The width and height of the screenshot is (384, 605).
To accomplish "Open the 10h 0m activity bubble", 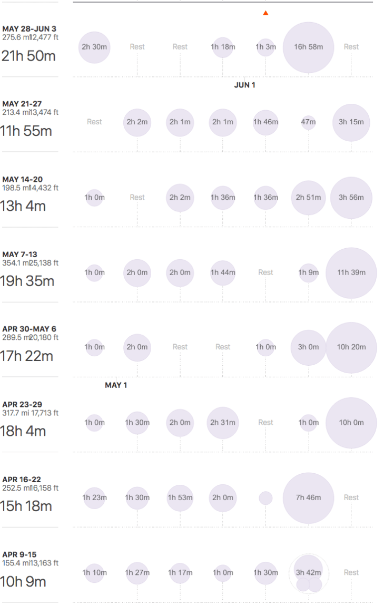I will pyautogui.click(x=351, y=423).
